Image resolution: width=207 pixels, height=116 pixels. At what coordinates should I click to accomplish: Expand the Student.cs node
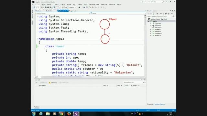click(150, 35)
